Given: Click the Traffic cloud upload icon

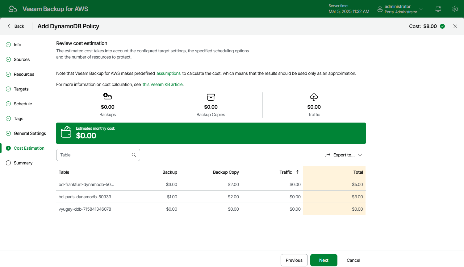Looking at the screenshot, I should tap(314, 97).
